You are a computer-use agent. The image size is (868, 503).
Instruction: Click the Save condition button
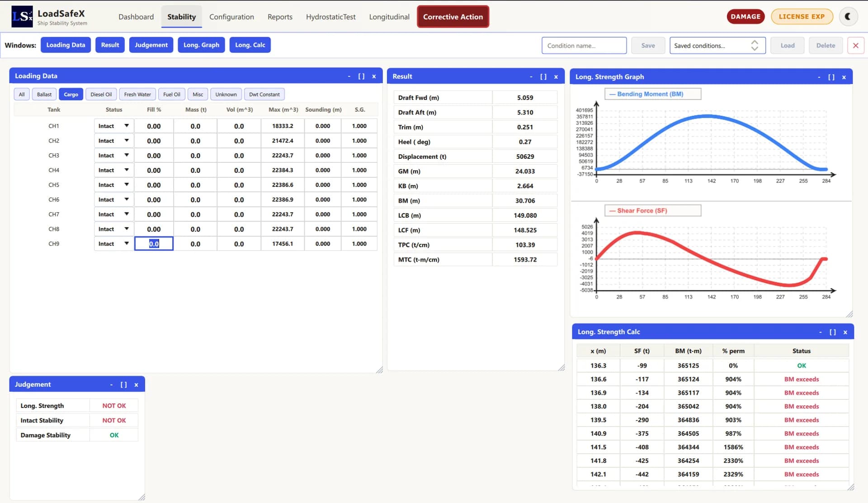(x=648, y=45)
